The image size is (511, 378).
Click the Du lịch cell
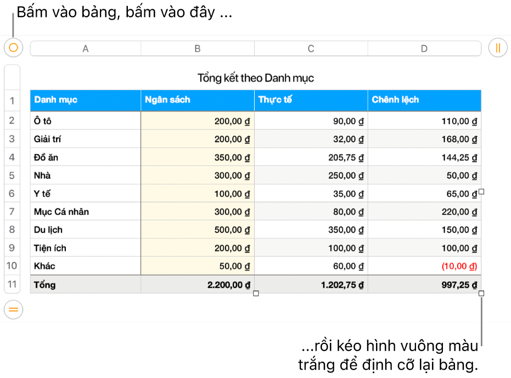[86, 229]
